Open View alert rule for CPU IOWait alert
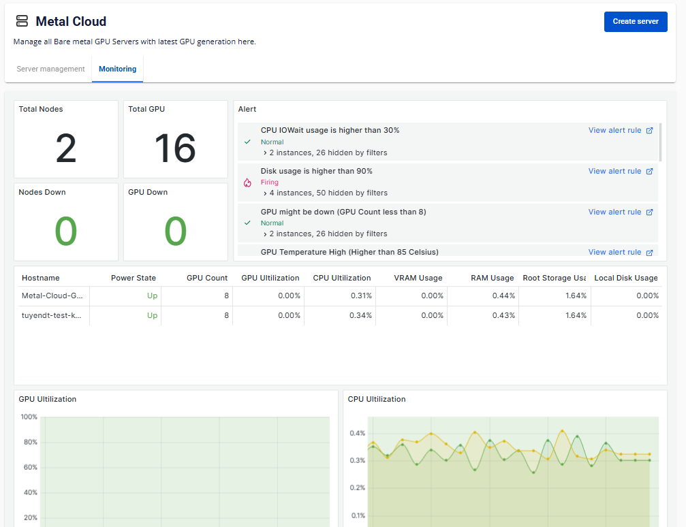This screenshot has width=686, height=527. pyautogui.click(x=614, y=130)
